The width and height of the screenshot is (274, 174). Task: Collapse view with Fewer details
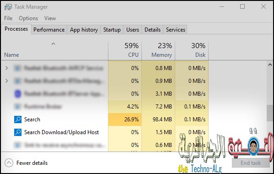click(x=26, y=163)
